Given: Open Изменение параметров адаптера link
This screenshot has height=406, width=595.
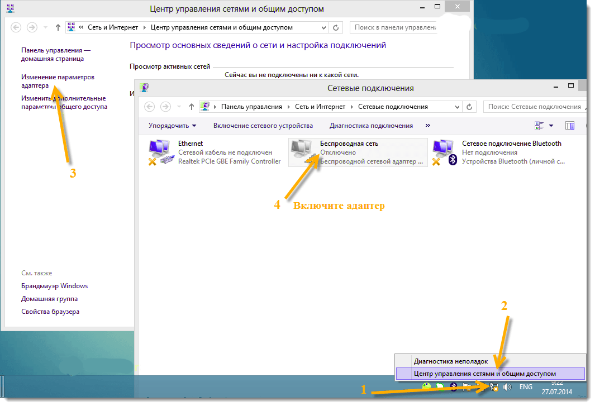Looking at the screenshot, I should pos(58,81).
